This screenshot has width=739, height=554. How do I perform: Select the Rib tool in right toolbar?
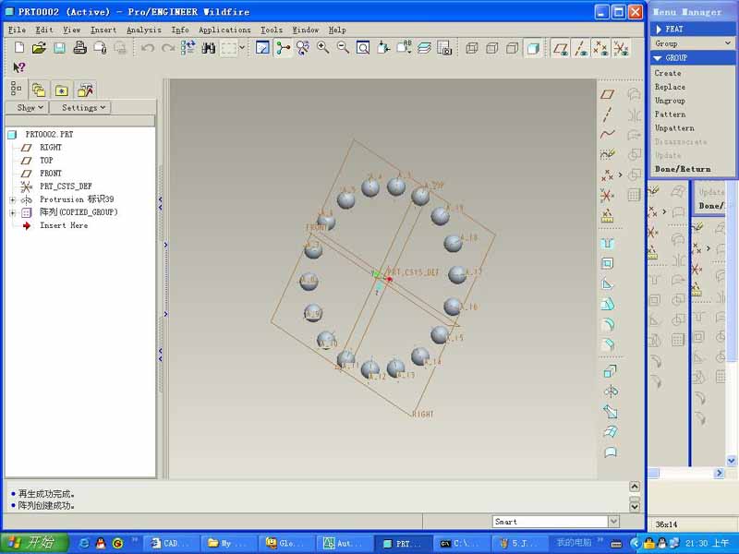608,283
